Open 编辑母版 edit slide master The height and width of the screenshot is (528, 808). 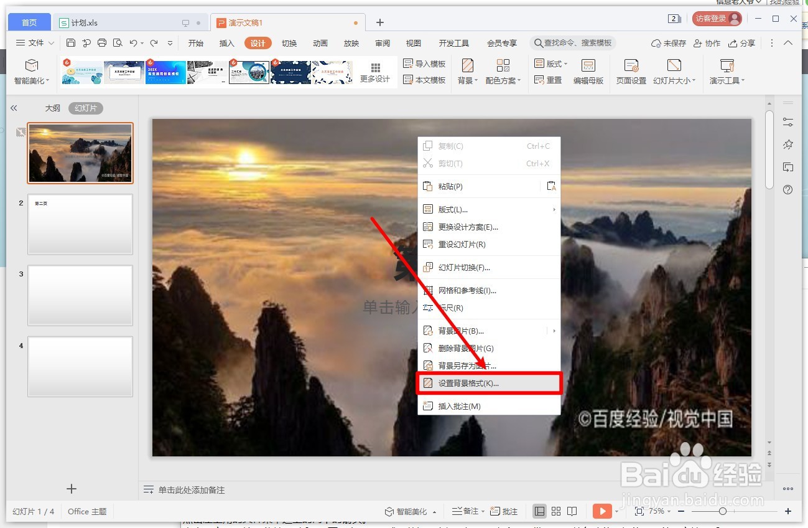coord(588,72)
